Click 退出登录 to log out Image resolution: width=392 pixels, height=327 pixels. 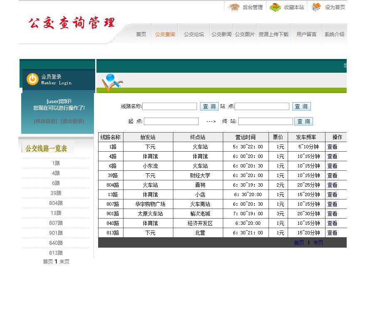(71, 121)
